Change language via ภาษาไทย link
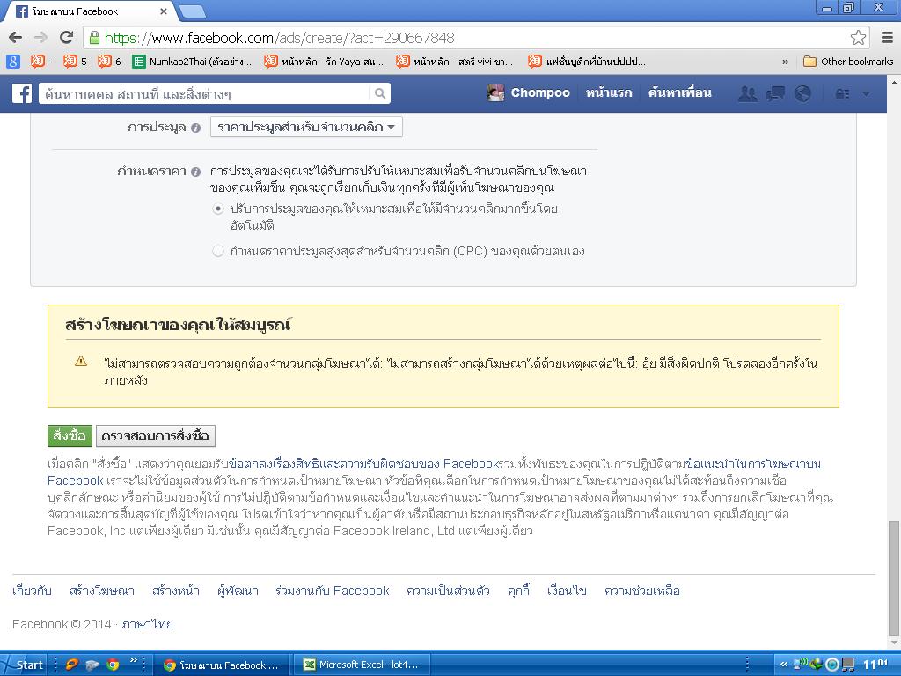 click(x=147, y=624)
